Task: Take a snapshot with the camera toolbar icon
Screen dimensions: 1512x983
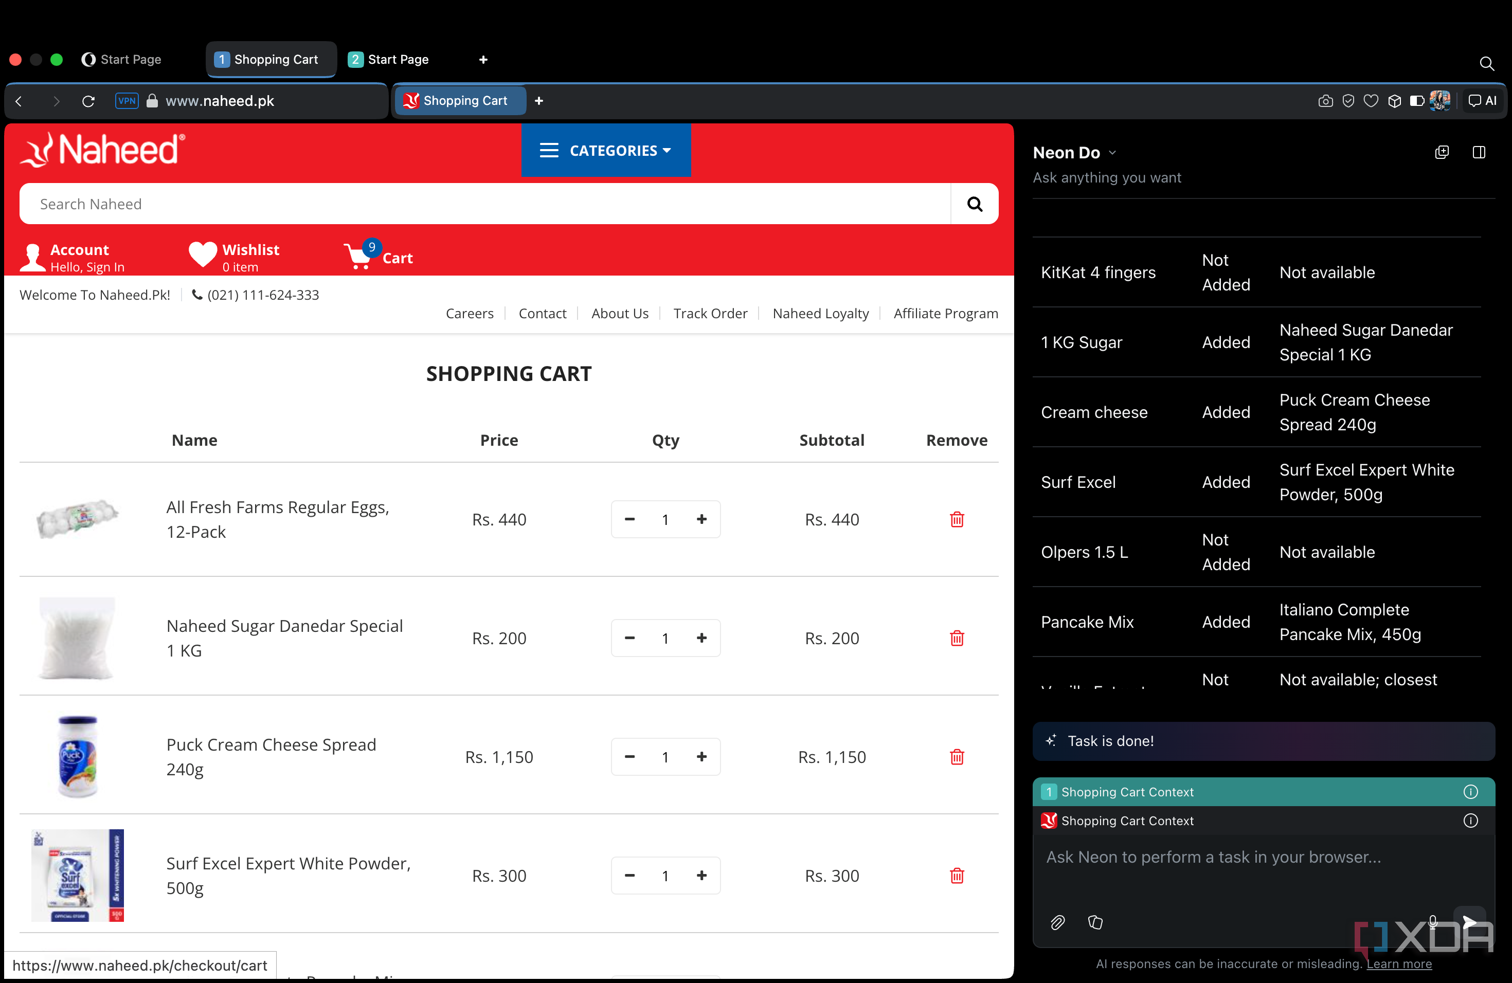Action: coord(1325,101)
